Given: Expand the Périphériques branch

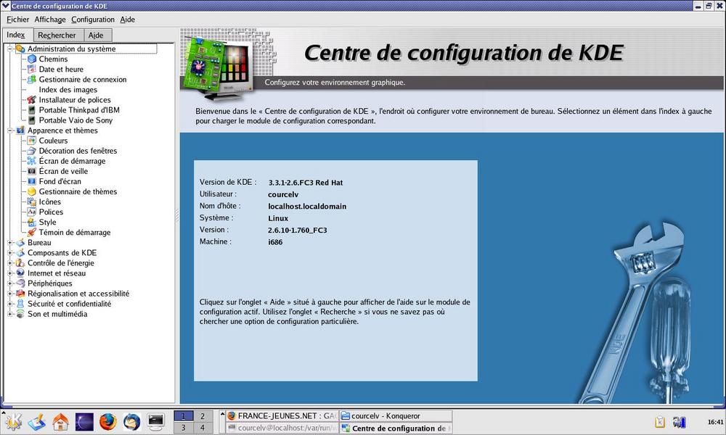Looking at the screenshot, I should click(x=9, y=283).
